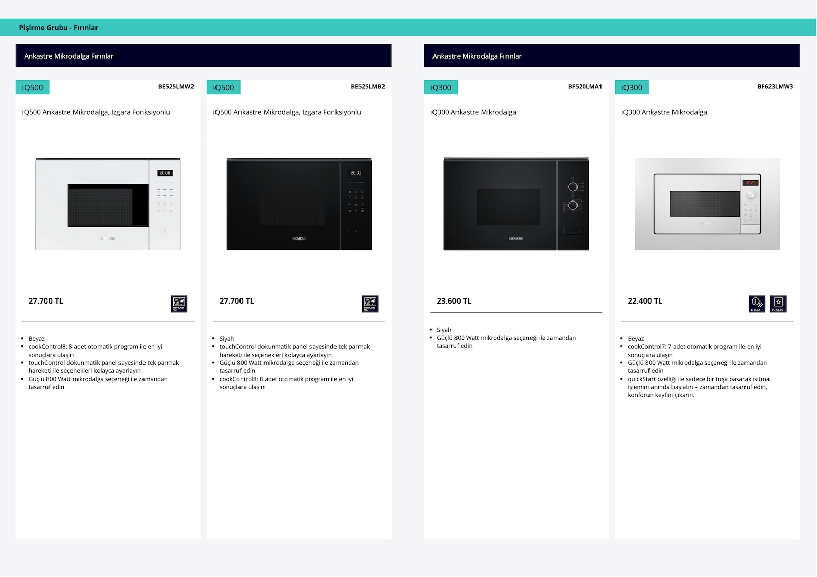Screen dimensions: 817x577
Task: Click the iQ500 badge on the BE525LMW2 card
Action: 33,87
